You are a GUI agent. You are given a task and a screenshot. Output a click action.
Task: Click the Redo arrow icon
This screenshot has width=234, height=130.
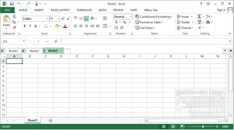28,4
